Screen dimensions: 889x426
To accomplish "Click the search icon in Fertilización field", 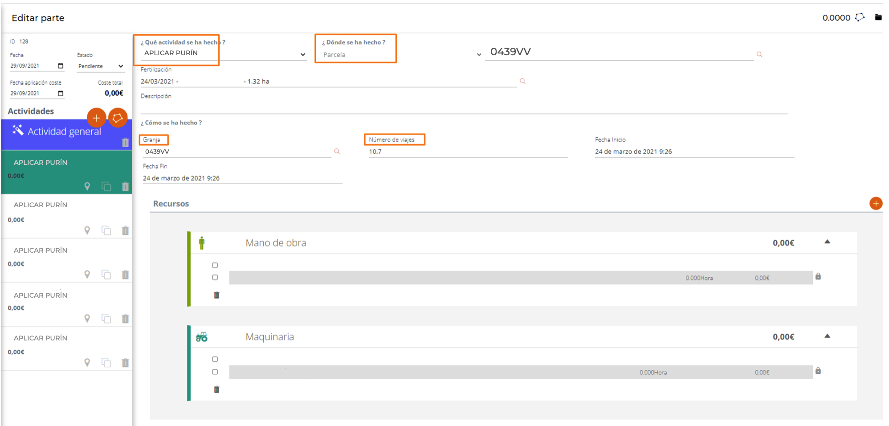I will point(522,81).
